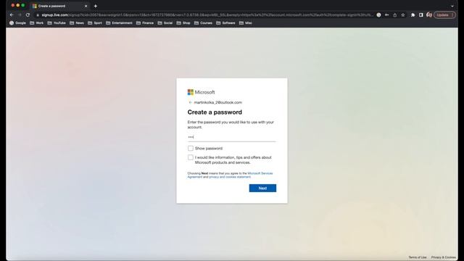Click the martinkolka_2@outlook.com email text
This screenshot has width=464, height=261.
click(218, 102)
